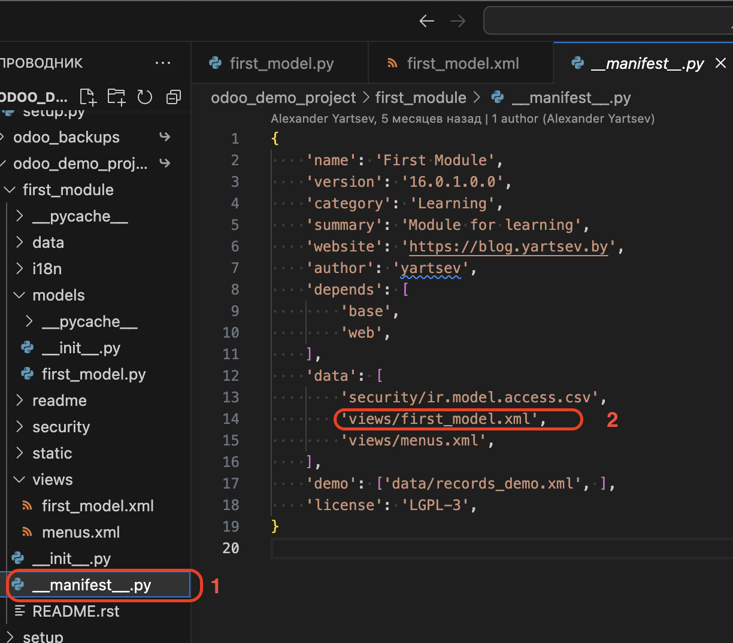
Task: Expand the readme folder
Action: point(19,401)
